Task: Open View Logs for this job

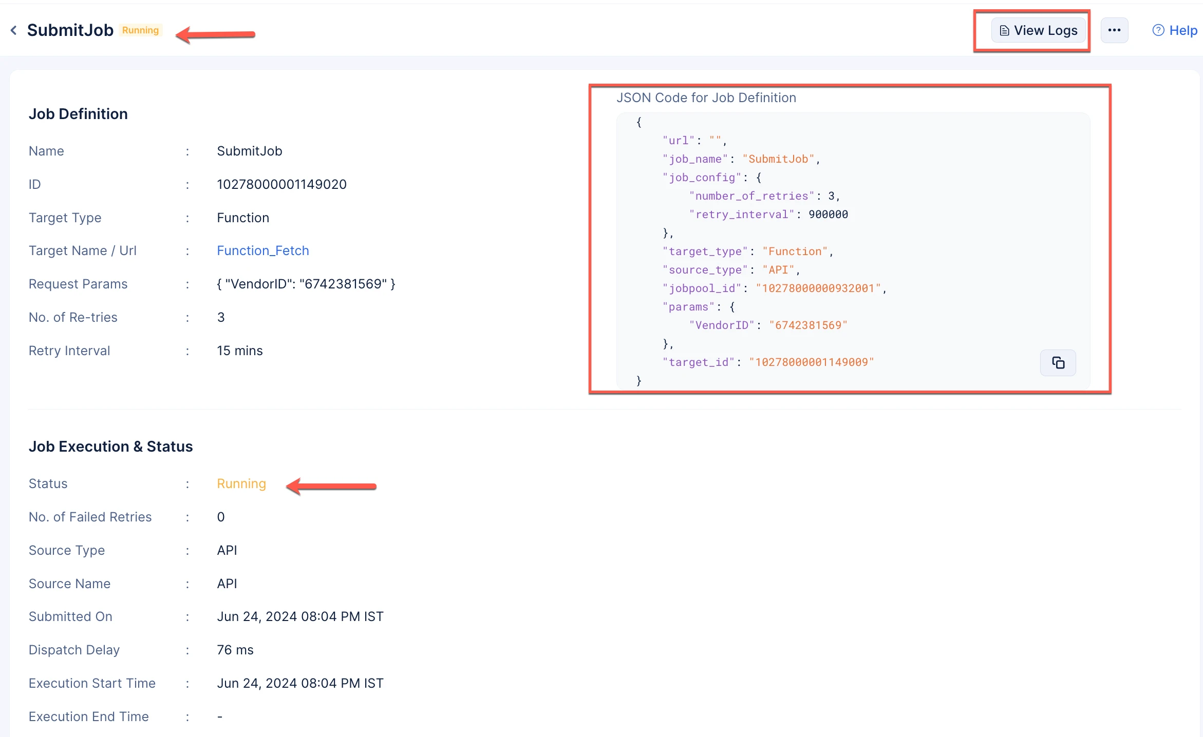Action: point(1038,30)
